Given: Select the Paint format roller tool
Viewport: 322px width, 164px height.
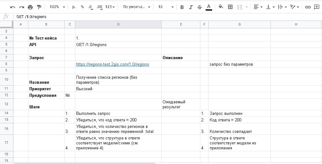Looking at the screenshot, I should click(x=39, y=7).
